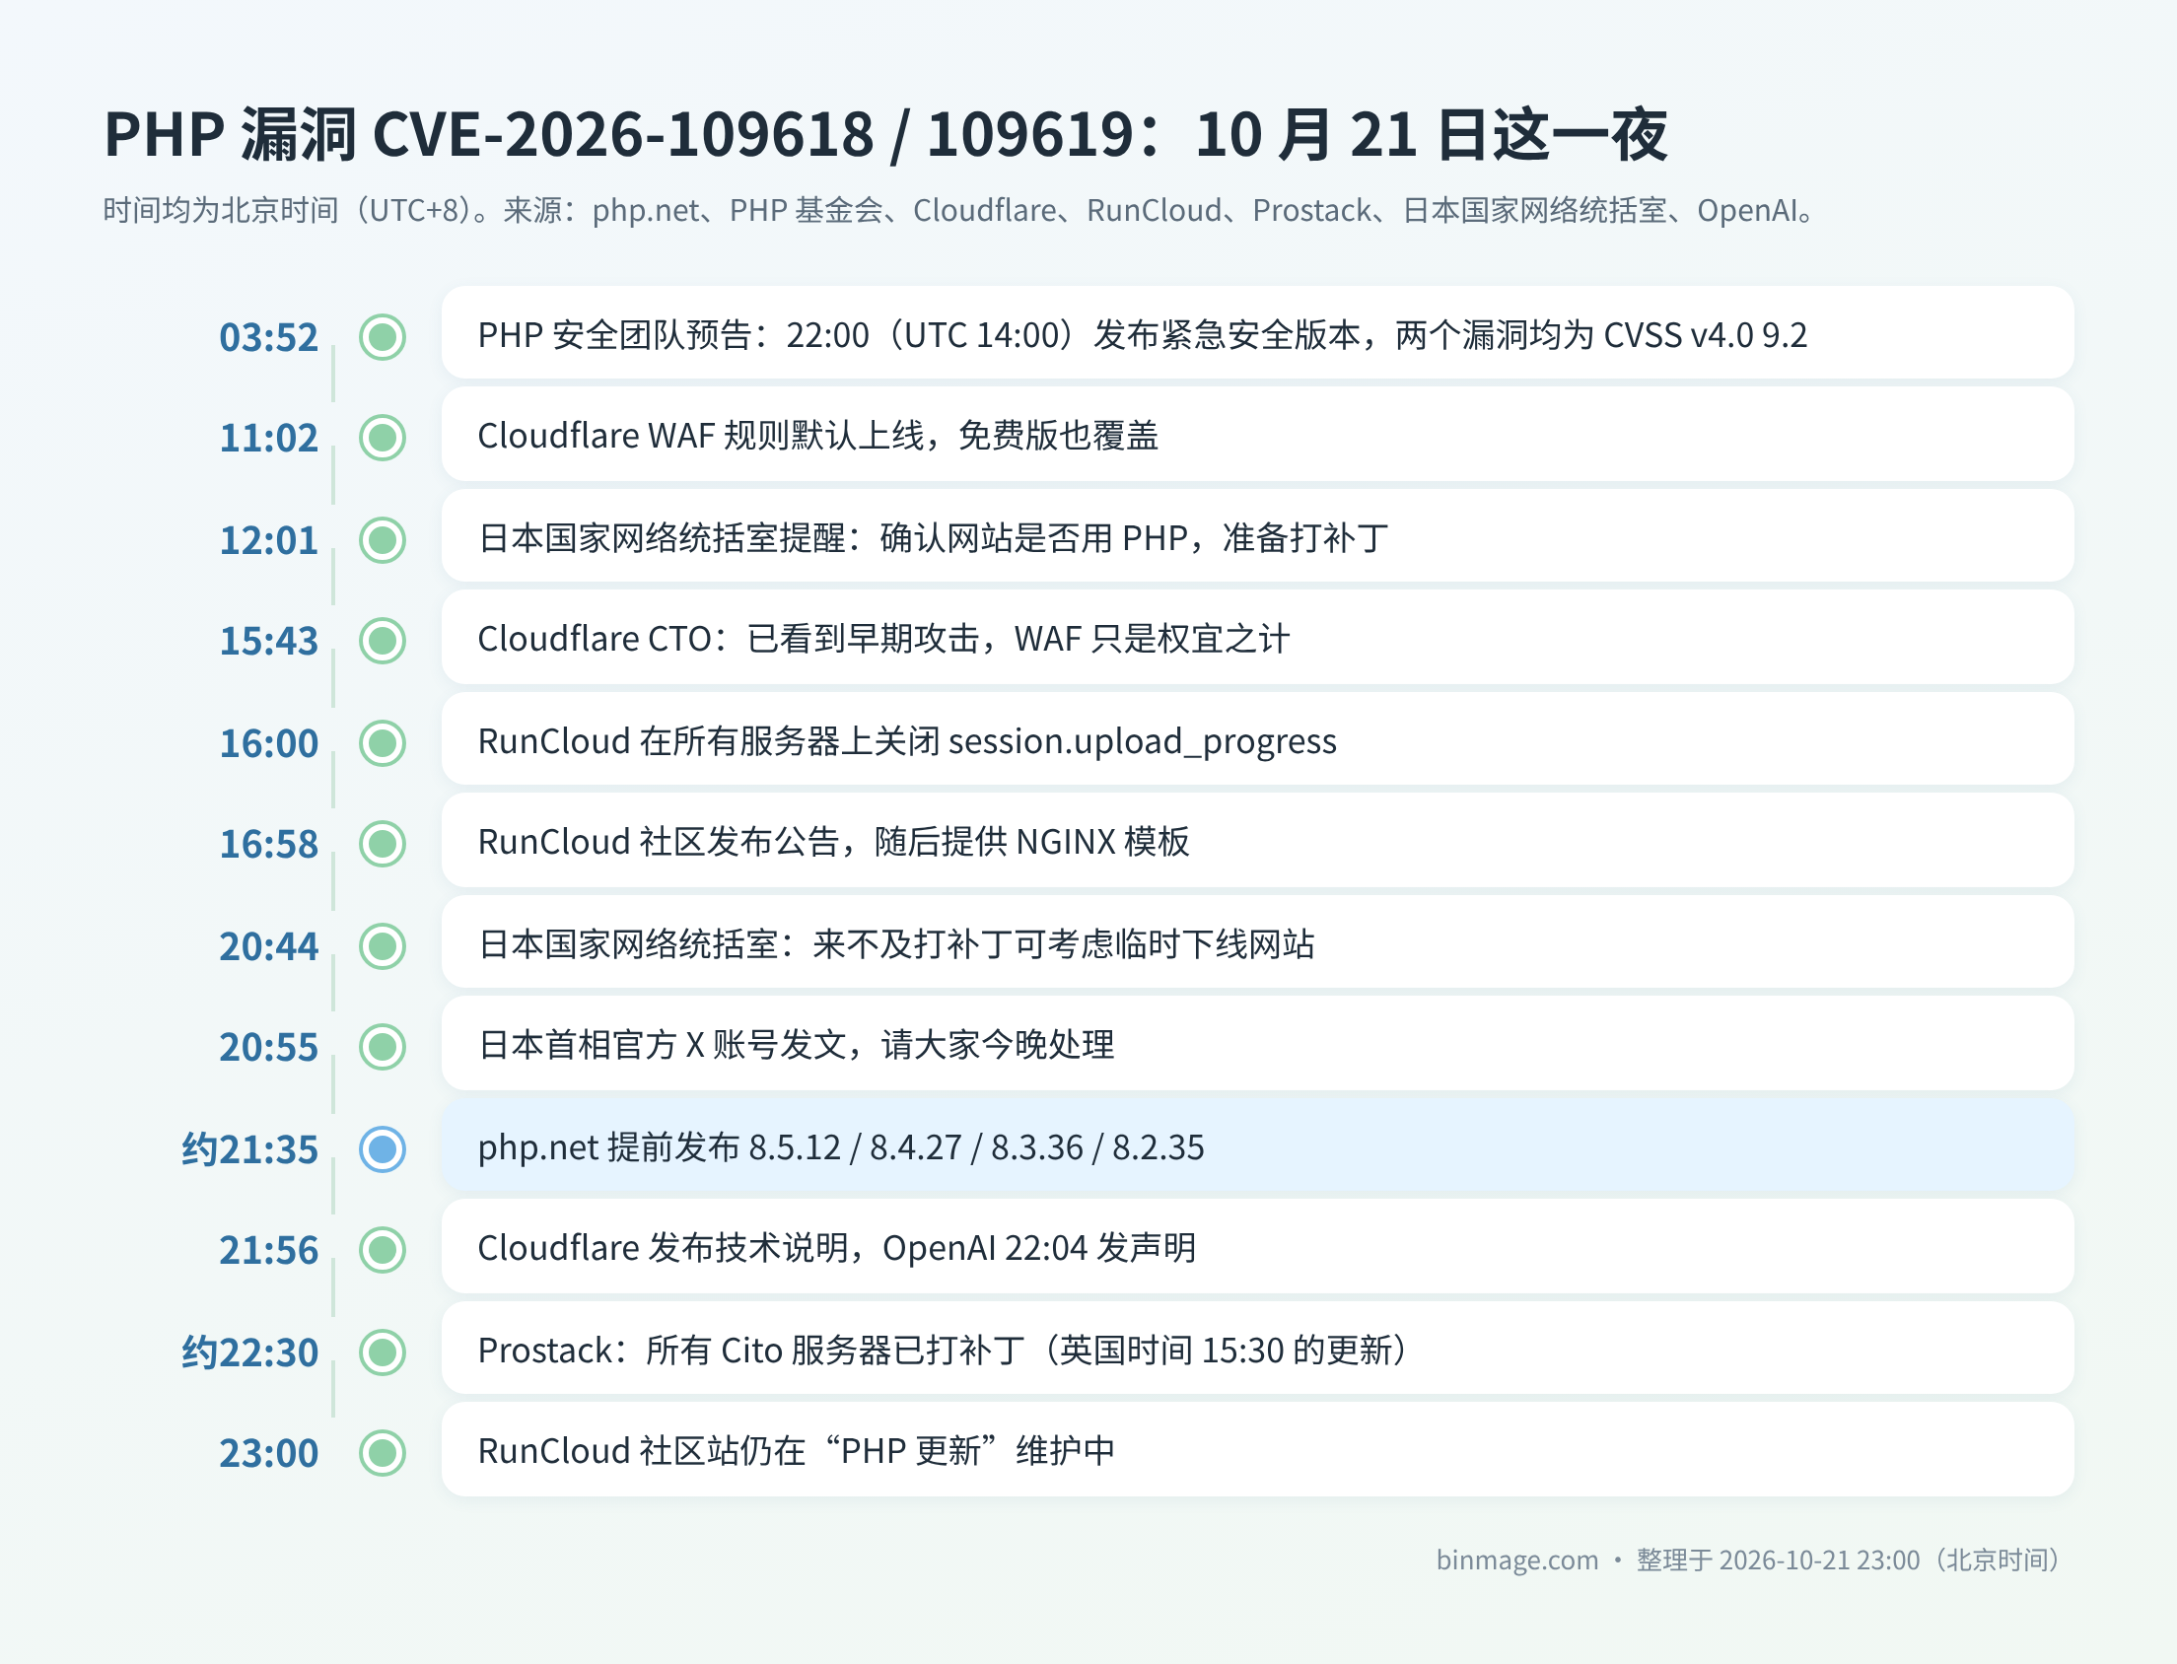Click the 12:01 time label
Viewport: 2177px width, 1664px height.
pos(268,541)
